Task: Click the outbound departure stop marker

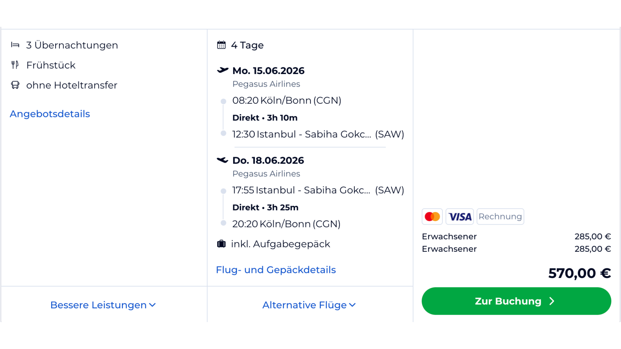Action: pos(223,101)
